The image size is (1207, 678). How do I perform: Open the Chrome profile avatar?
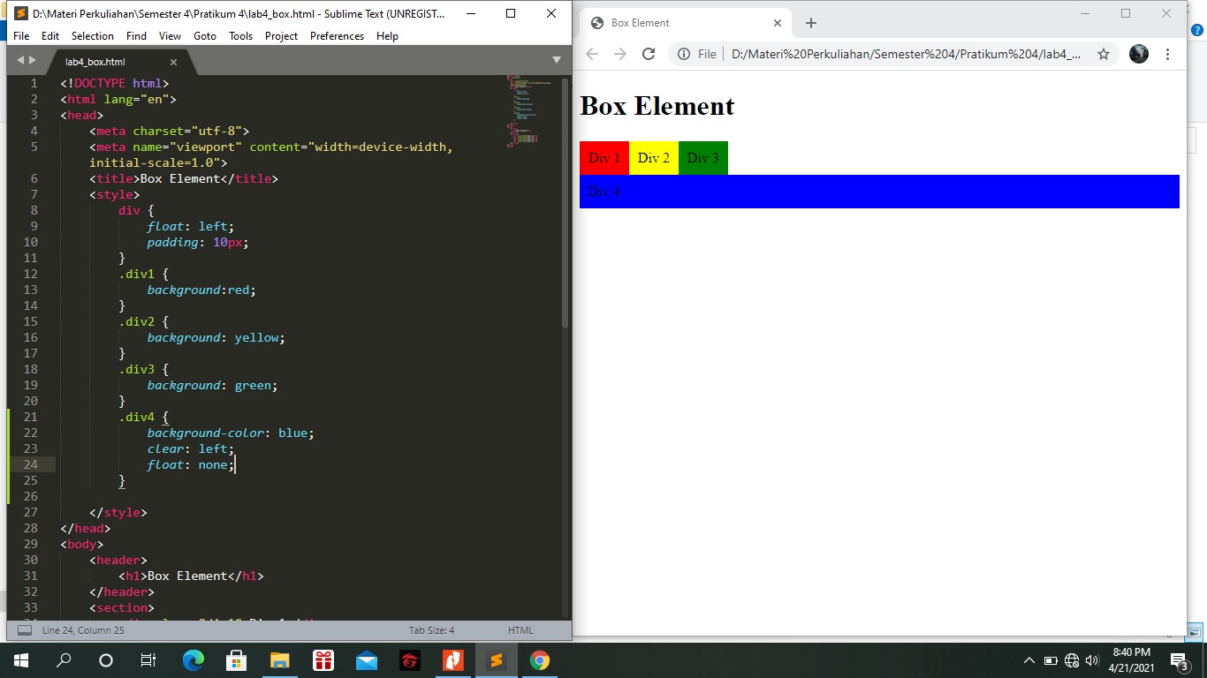click(1138, 54)
